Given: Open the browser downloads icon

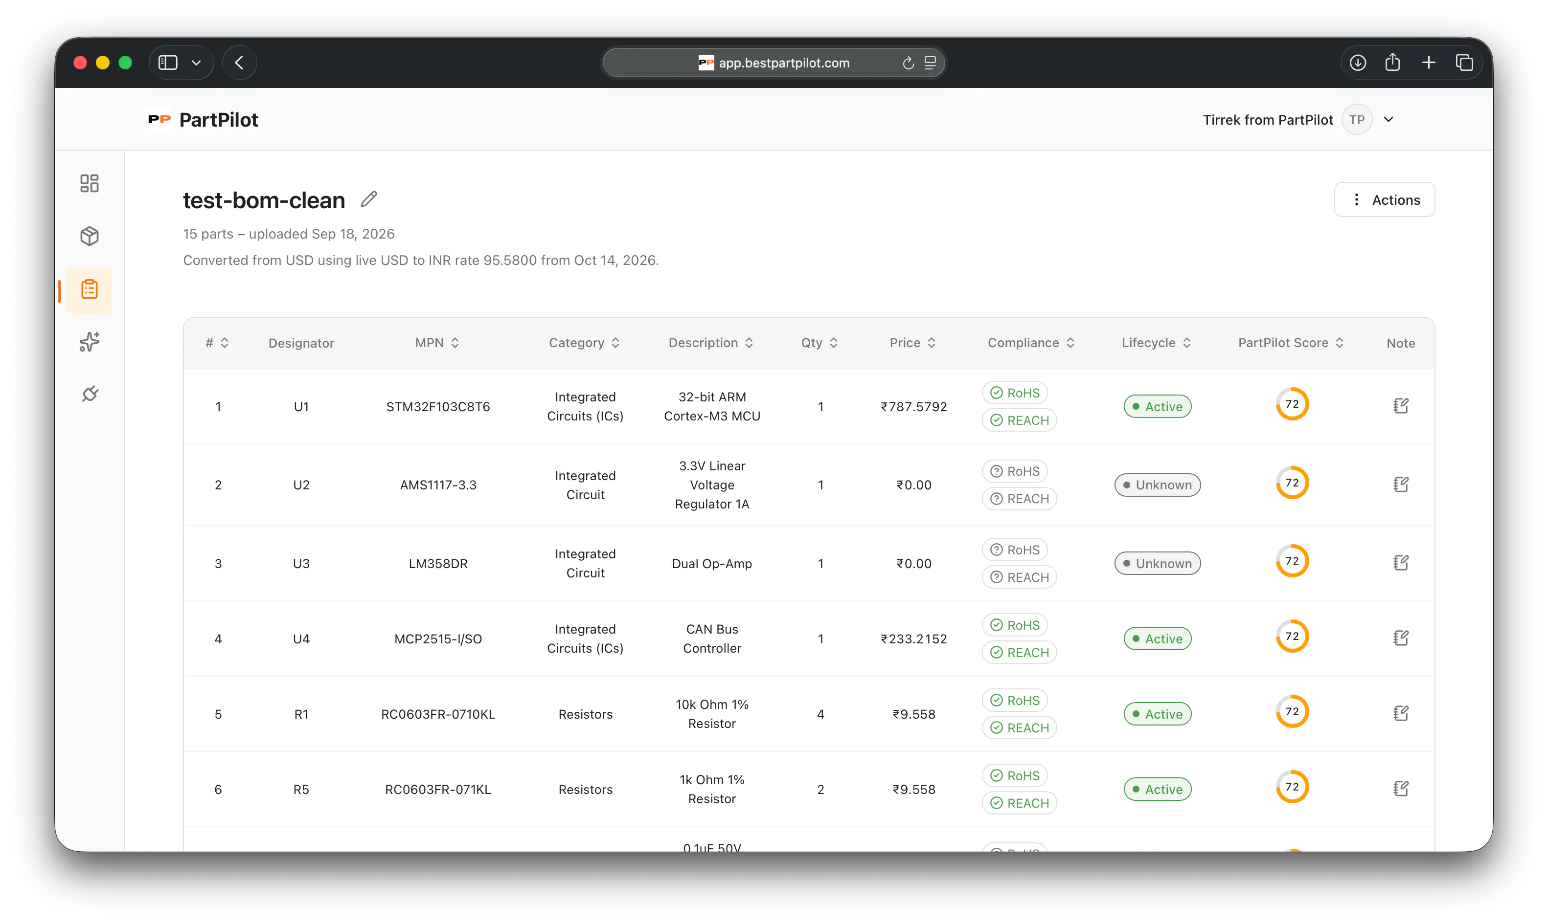Looking at the screenshot, I should (1358, 63).
